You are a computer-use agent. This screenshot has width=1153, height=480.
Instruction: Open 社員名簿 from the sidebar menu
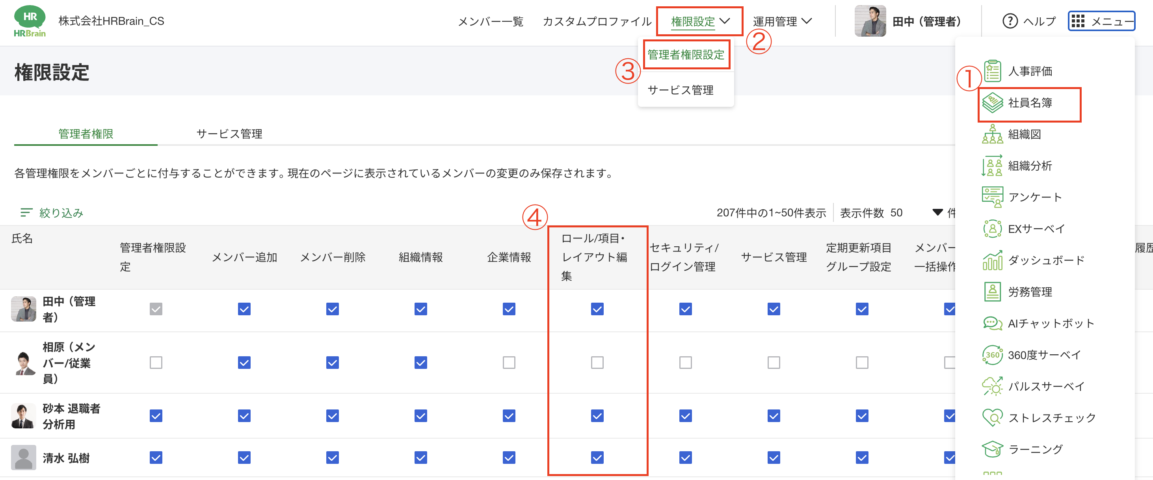point(1029,104)
